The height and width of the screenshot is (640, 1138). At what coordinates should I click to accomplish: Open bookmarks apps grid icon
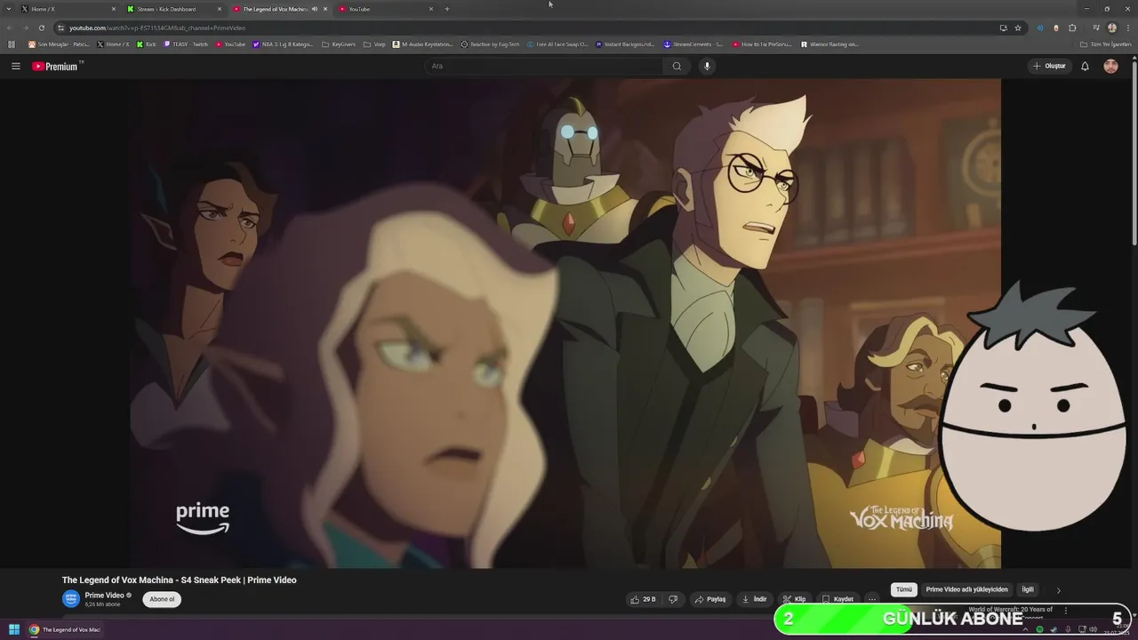click(x=12, y=44)
